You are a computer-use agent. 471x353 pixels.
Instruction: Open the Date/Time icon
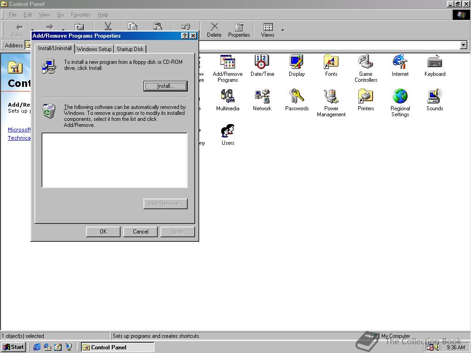tap(262, 65)
